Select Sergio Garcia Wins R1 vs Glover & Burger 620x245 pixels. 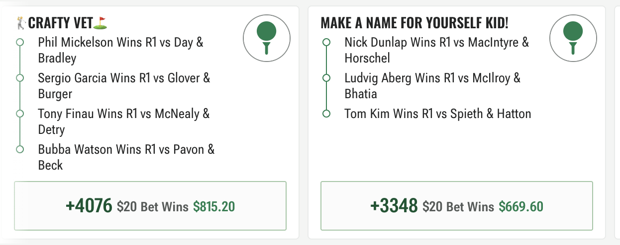pyautogui.click(x=124, y=86)
